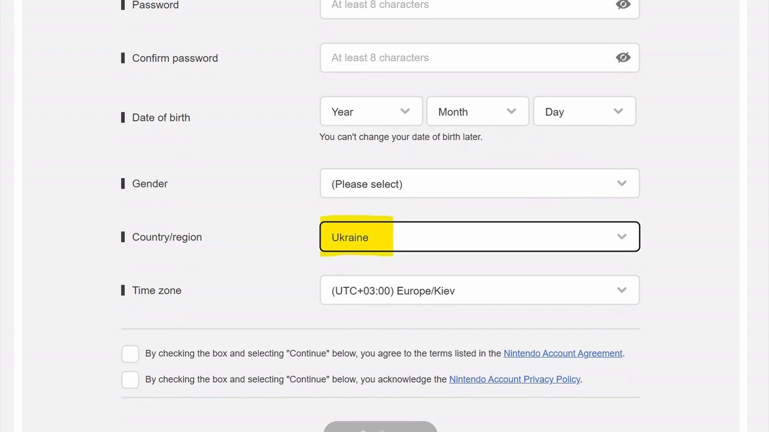Open the Country/region dropdown showing Ukraine
Viewport: 769px width, 432px height.
480,237
